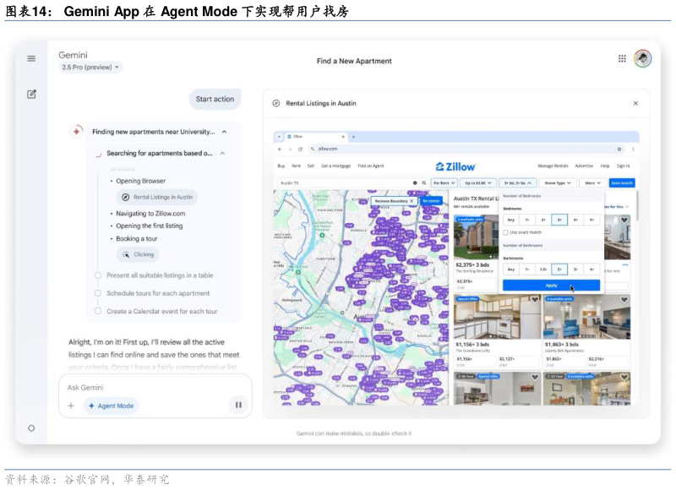Viewport: 676px width, 490px height.
Task: Click the Clicking action chip
Action: (x=138, y=254)
